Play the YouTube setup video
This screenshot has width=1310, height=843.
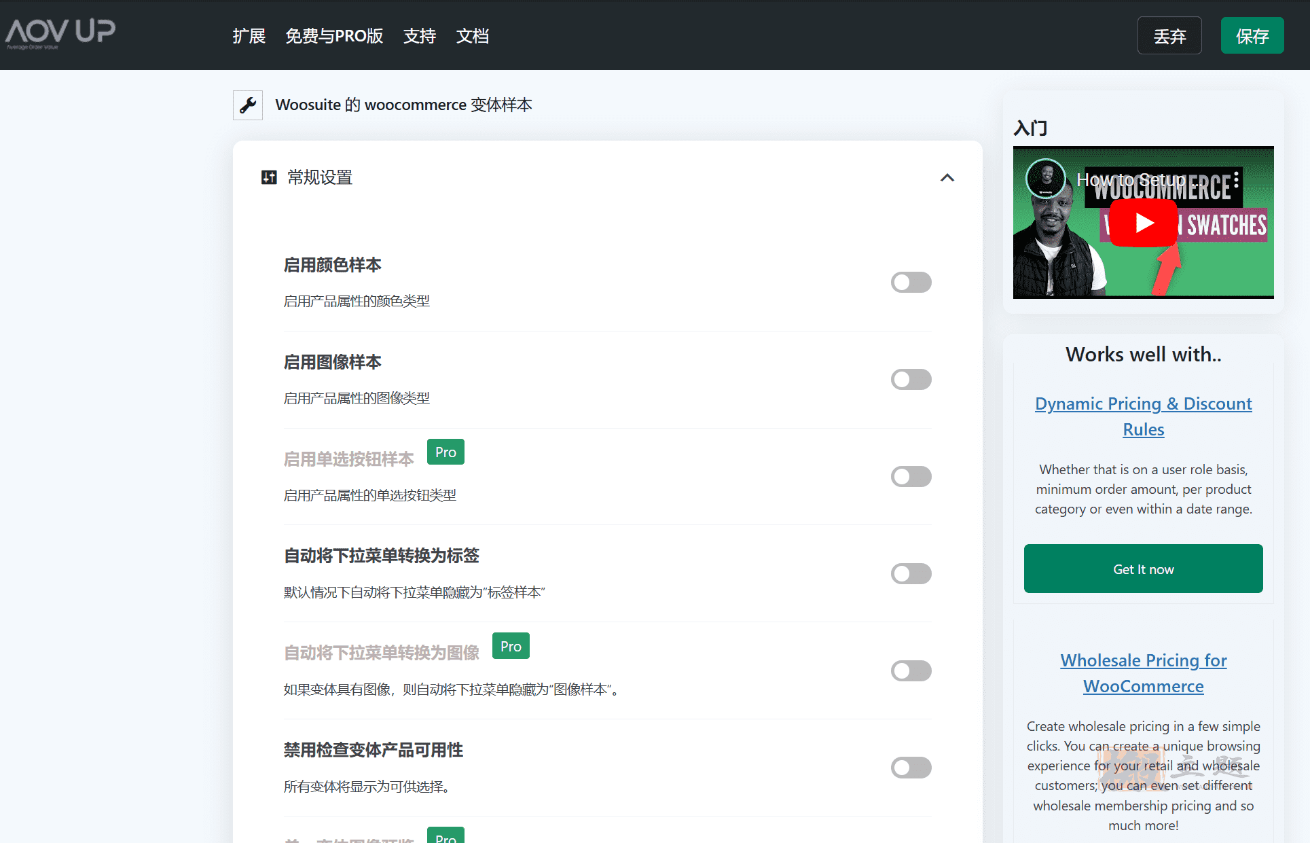tap(1144, 223)
